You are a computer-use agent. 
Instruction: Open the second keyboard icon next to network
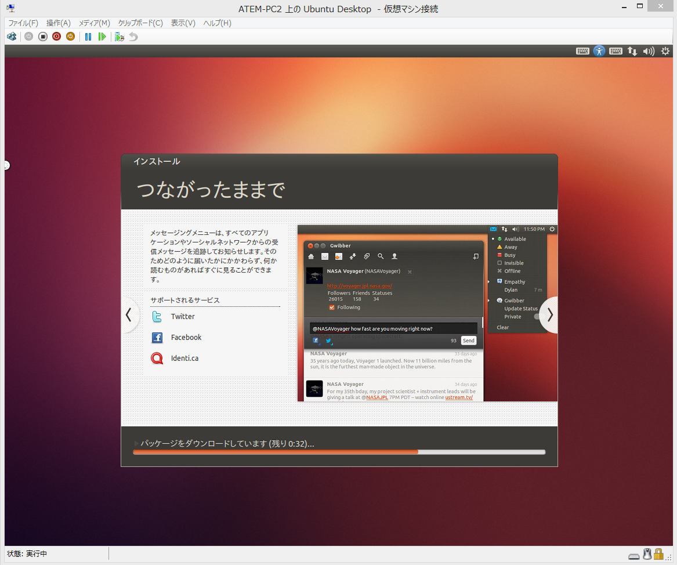pyautogui.click(x=616, y=51)
